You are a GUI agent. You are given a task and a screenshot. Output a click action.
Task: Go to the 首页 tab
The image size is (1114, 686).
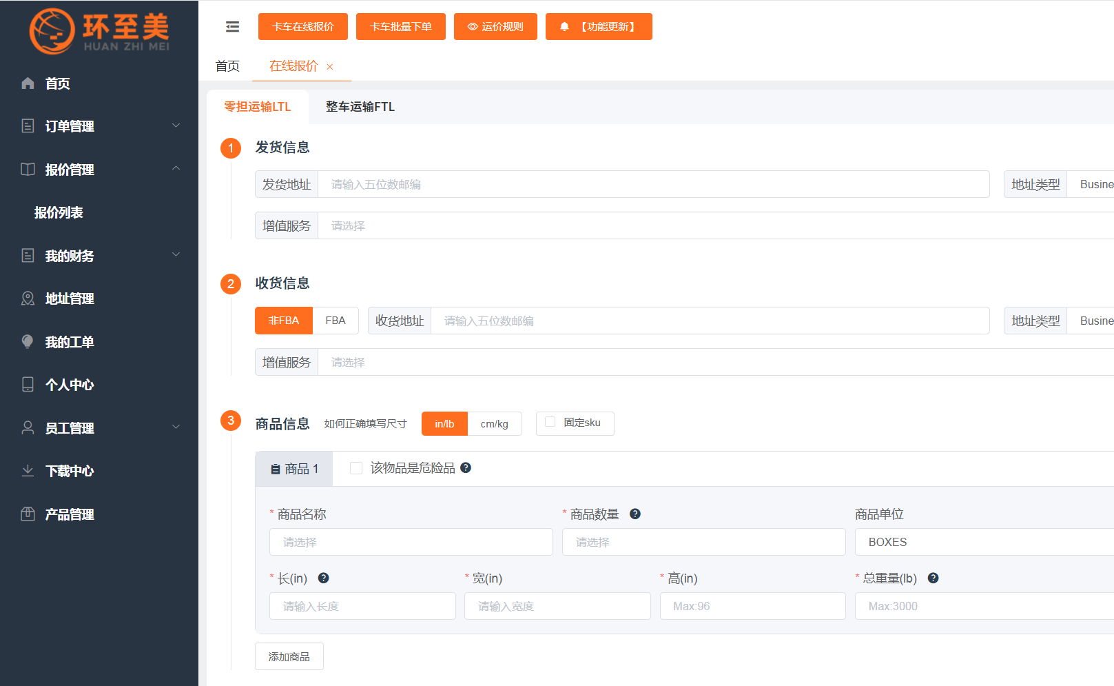(227, 66)
